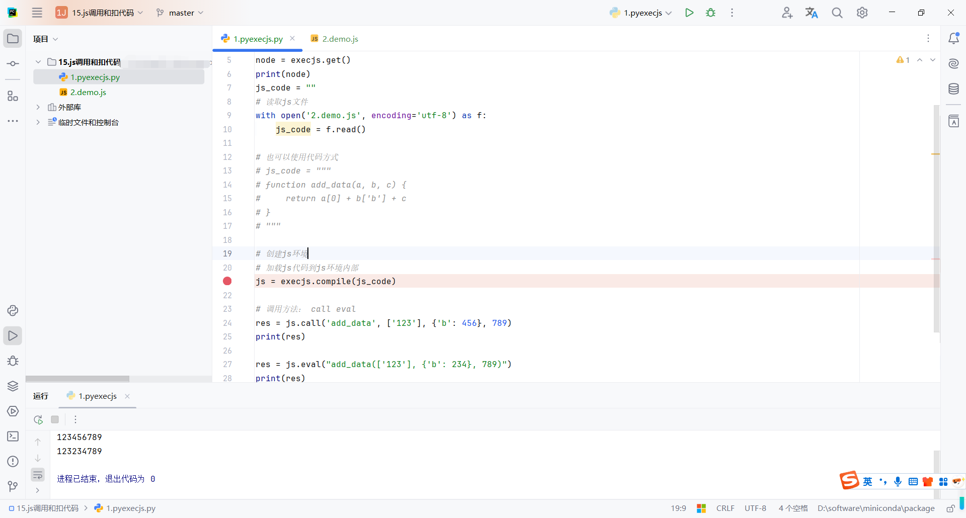Toggle the Project tool window folder icon
This screenshot has height=518, width=966.
tap(13, 39)
